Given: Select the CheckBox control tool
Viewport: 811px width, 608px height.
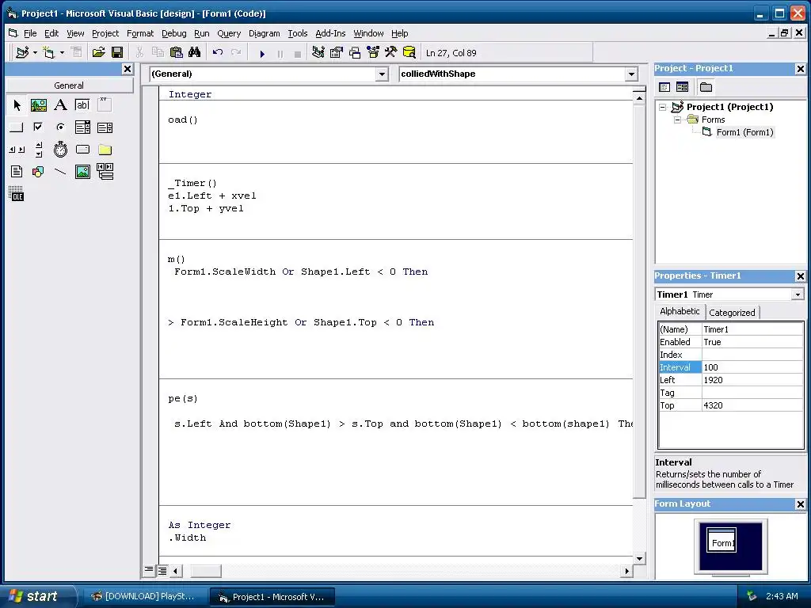Looking at the screenshot, I should (x=39, y=127).
